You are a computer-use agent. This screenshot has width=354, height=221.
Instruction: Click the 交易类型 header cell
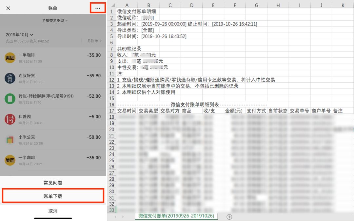[148, 111]
